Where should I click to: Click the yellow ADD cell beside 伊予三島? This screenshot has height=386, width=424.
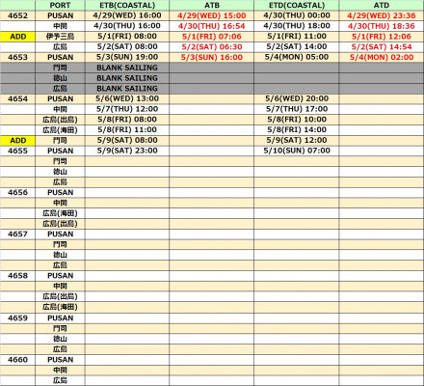pyautogui.click(x=17, y=37)
